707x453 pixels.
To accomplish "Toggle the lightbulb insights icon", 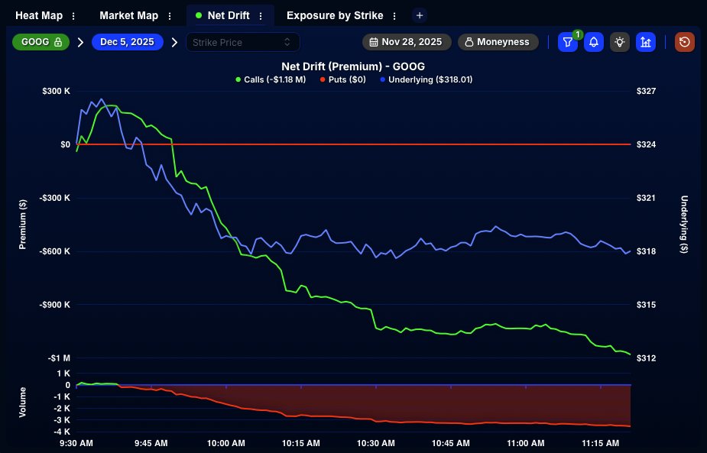I will [x=620, y=42].
